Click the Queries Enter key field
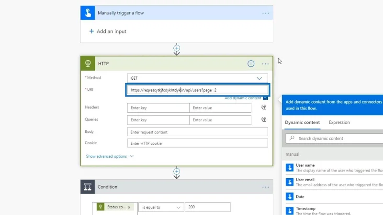Viewport: 383px width, 215px height. click(x=158, y=120)
